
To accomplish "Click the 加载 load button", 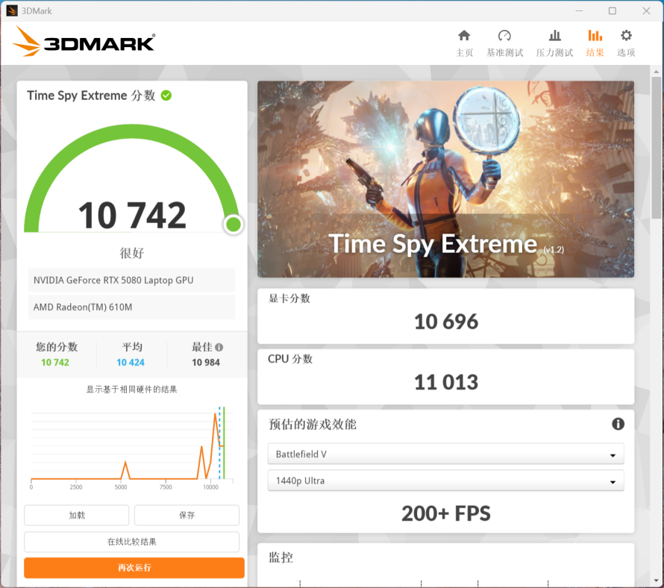I will (77, 515).
